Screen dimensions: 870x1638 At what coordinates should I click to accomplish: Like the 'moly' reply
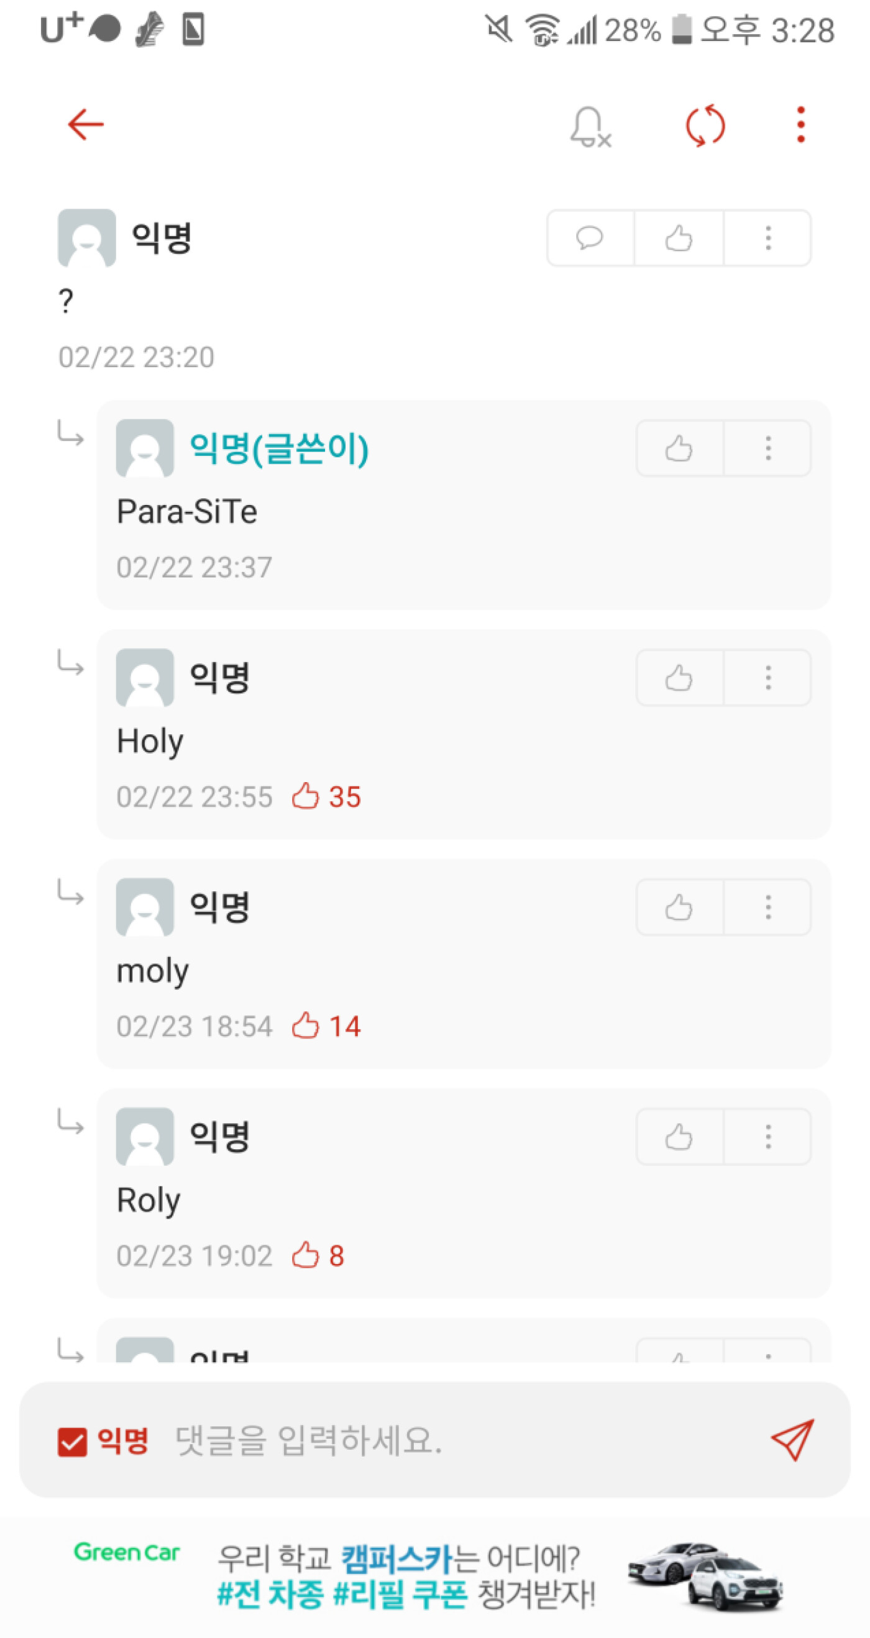679,908
